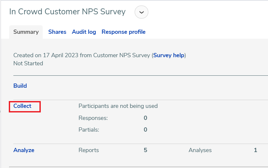This screenshot has width=268, height=168.
Task: Click the Reports count of 5
Action: coord(145,150)
